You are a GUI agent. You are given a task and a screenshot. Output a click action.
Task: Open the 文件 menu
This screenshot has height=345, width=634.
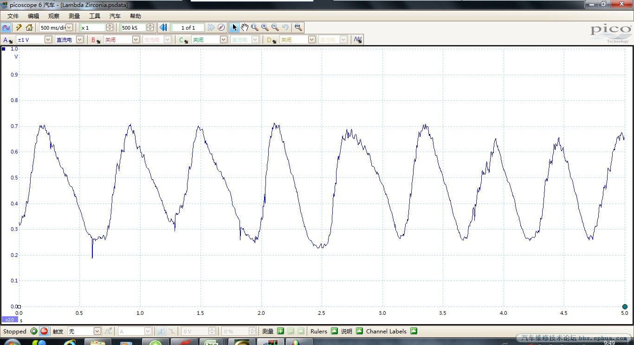(13, 16)
